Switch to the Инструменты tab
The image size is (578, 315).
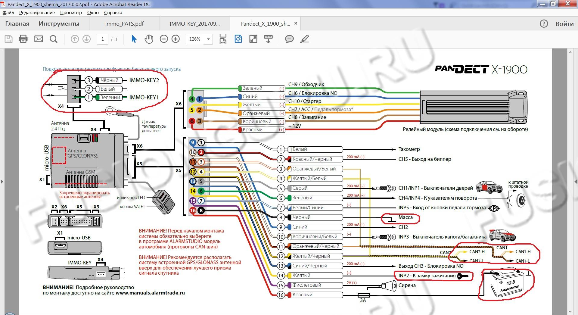click(x=59, y=23)
